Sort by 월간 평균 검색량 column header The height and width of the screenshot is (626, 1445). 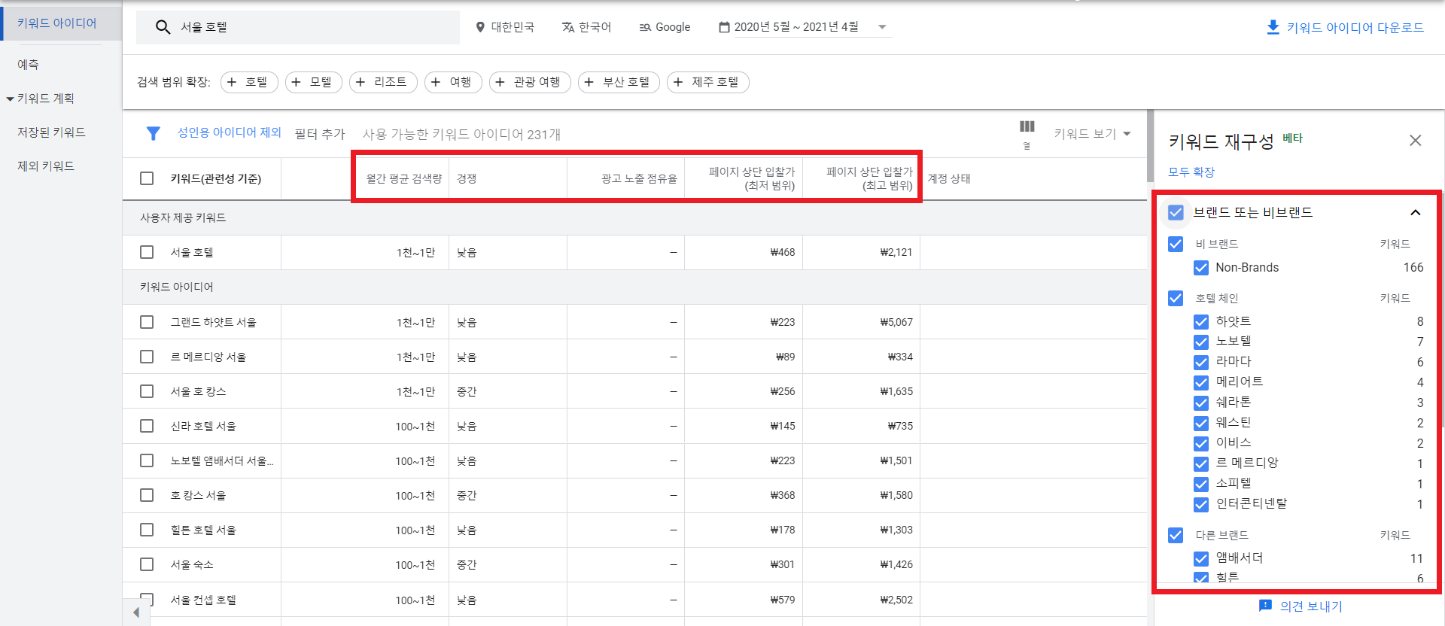[404, 178]
